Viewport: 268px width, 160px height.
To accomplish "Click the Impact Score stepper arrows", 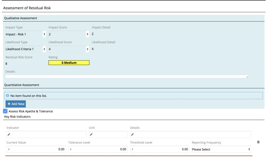I will (x=87, y=34).
